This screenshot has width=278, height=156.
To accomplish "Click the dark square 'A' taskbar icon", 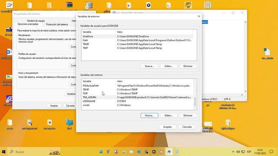I will [154, 152].
